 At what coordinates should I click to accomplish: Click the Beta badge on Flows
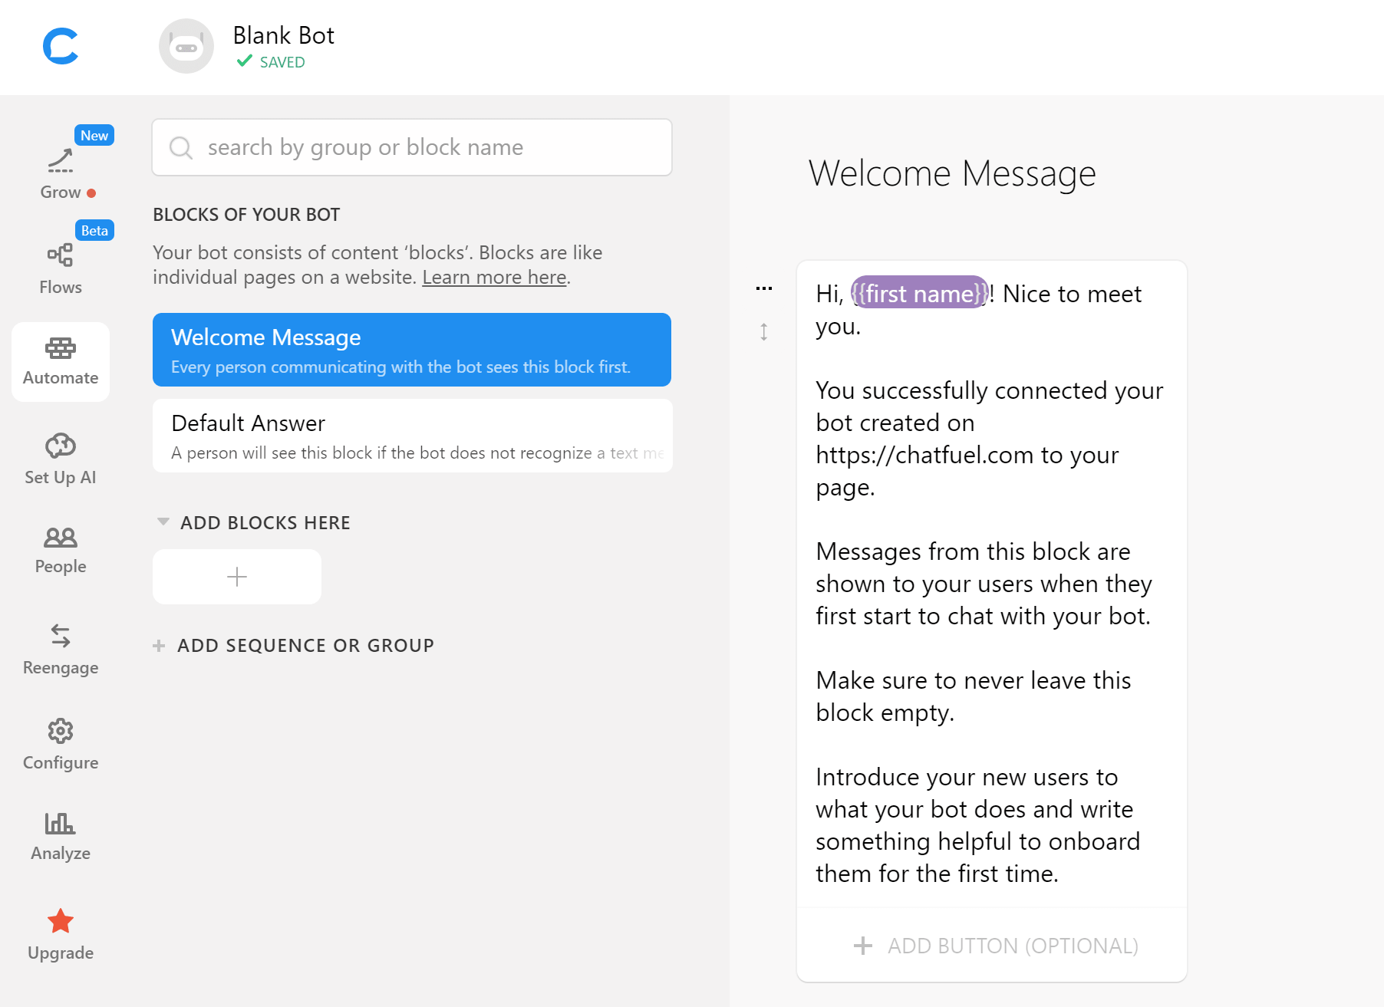tap(94, 230)
